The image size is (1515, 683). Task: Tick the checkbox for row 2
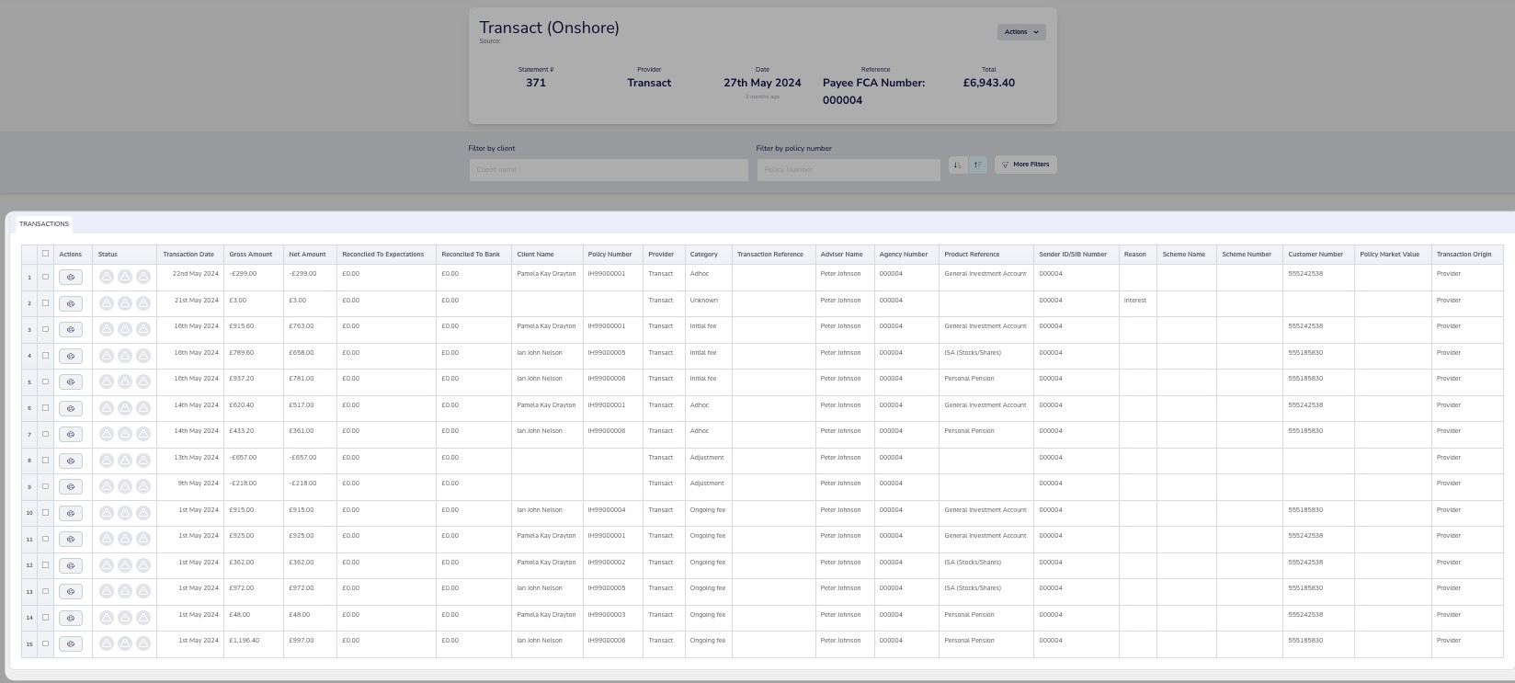(x=45, y=302)
